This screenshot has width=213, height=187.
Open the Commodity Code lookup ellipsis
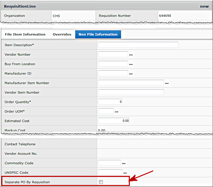[x=124, y=163]
